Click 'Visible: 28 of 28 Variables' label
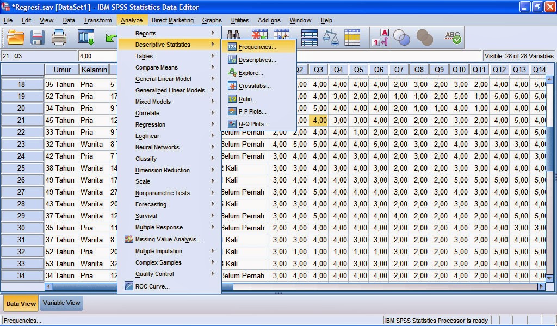Viewport: 557px width, 326px height. click(x=519, y=56)
